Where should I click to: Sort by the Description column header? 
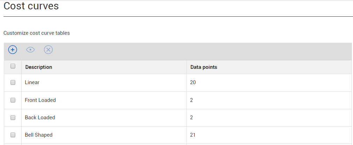coord(38,67)
